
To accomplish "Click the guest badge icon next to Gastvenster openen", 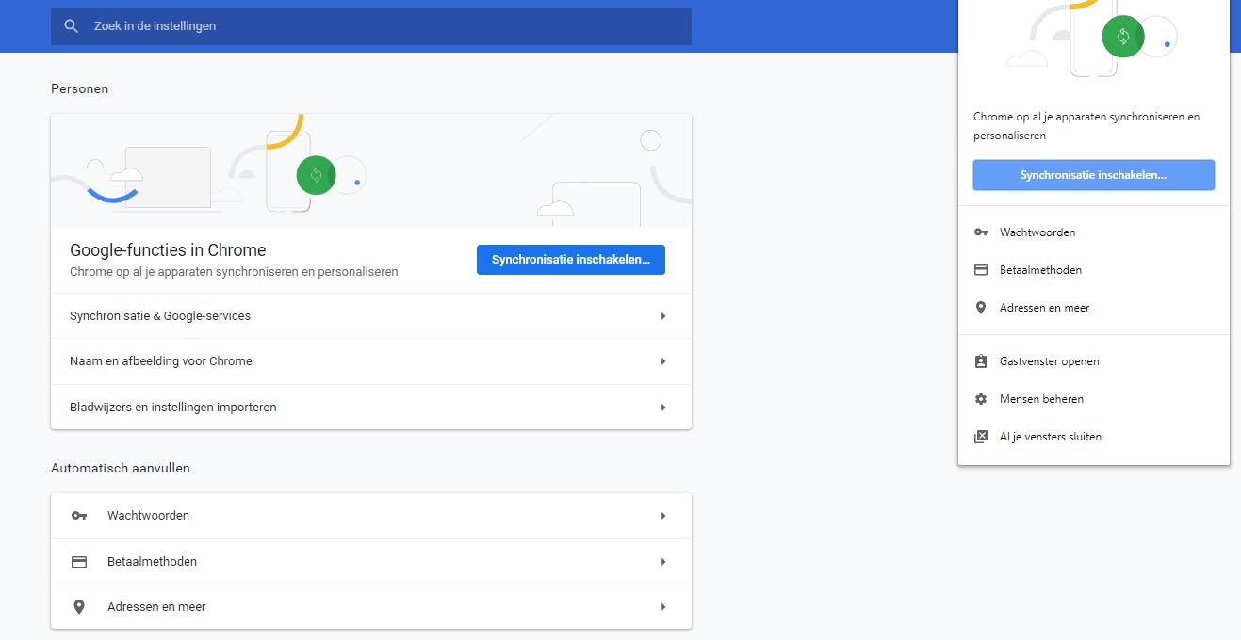I will click(x=981, y=361).
